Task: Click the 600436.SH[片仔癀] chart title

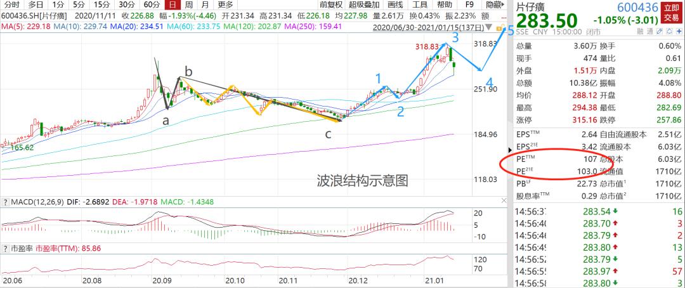Action: tap(35, 16)
